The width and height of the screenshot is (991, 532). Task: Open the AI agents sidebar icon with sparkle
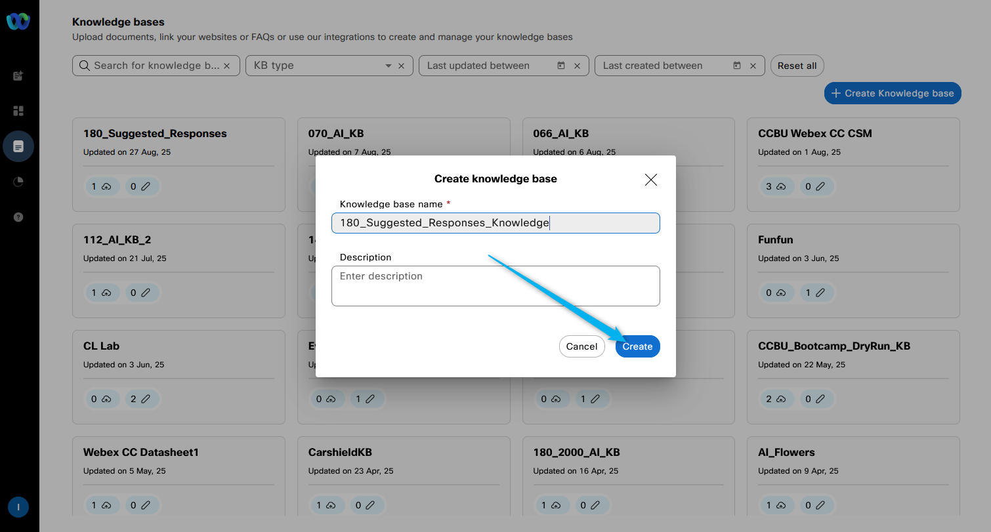[x=18, y=76]
